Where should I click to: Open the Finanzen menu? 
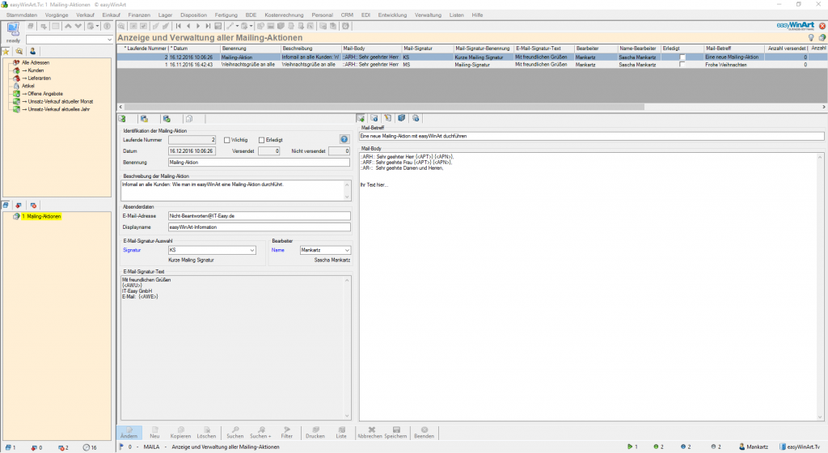click(x=139, y=15)
